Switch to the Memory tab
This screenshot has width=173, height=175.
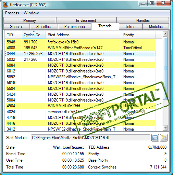pos(30,21)
